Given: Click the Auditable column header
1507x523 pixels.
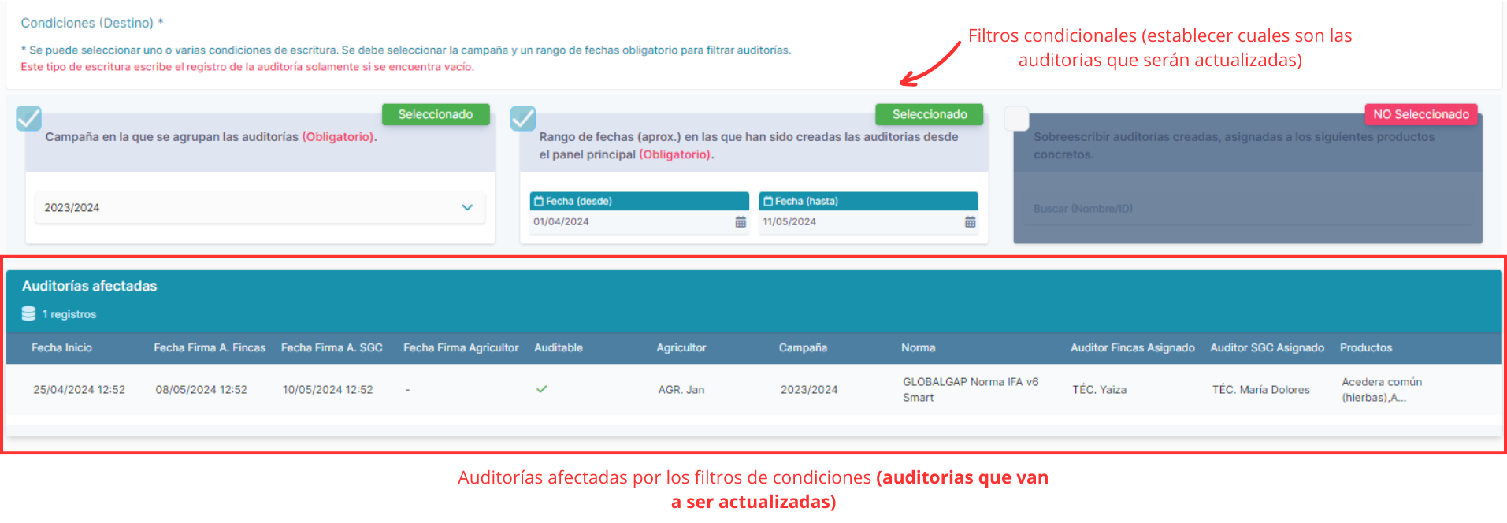Looking at the screenshot, I should click(x=559, y=347).
